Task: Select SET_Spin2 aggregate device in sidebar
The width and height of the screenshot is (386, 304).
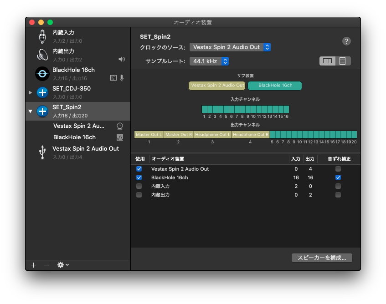Action: [x=78, y=111]
